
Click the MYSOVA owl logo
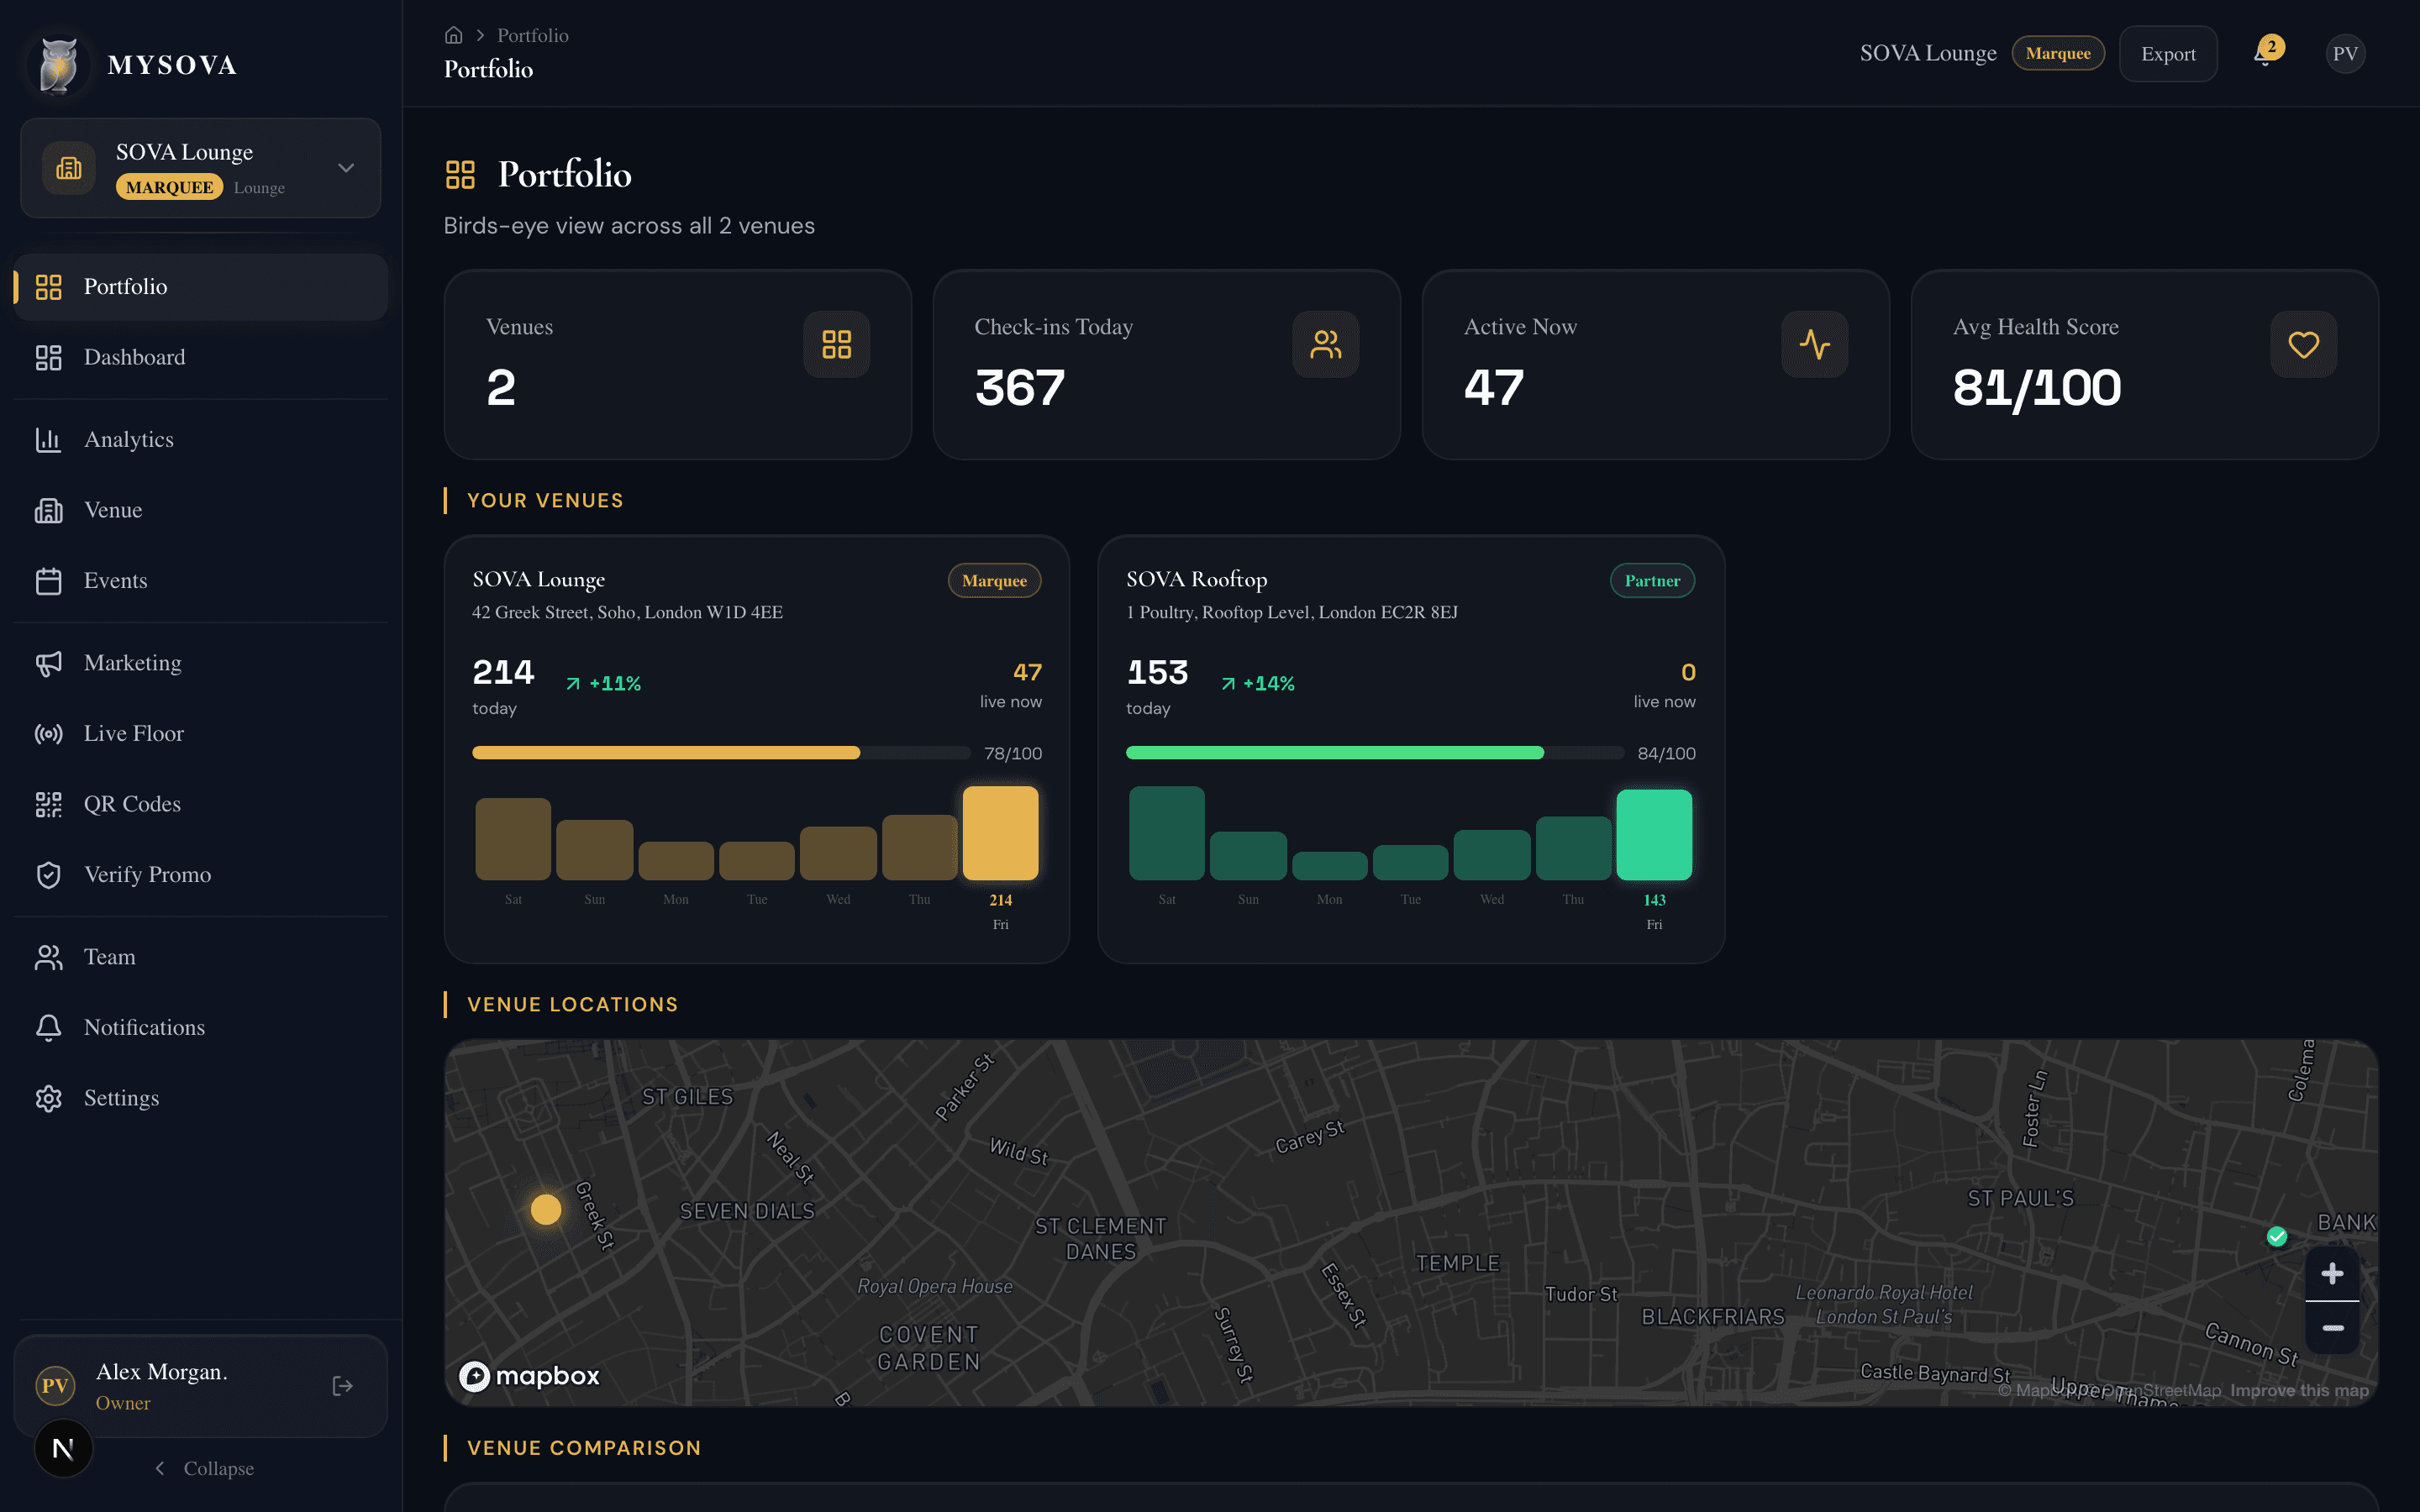(57, 63)
